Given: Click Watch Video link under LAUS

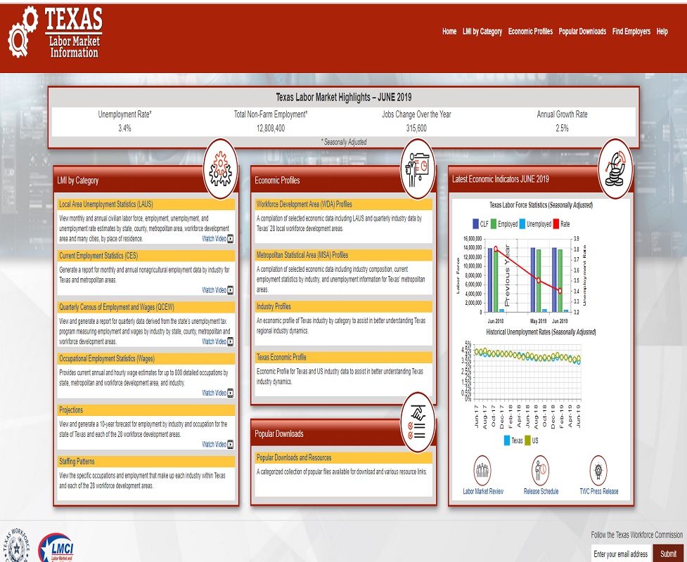Looking at the screenshot, I should pos(214,239).
